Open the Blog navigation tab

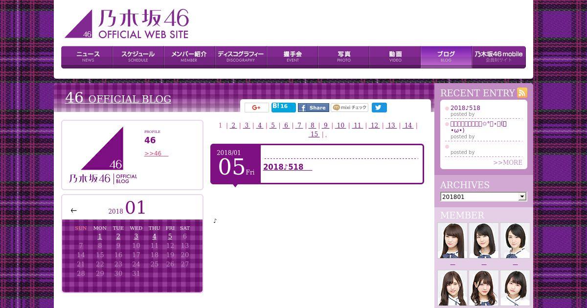pos(446,57)
